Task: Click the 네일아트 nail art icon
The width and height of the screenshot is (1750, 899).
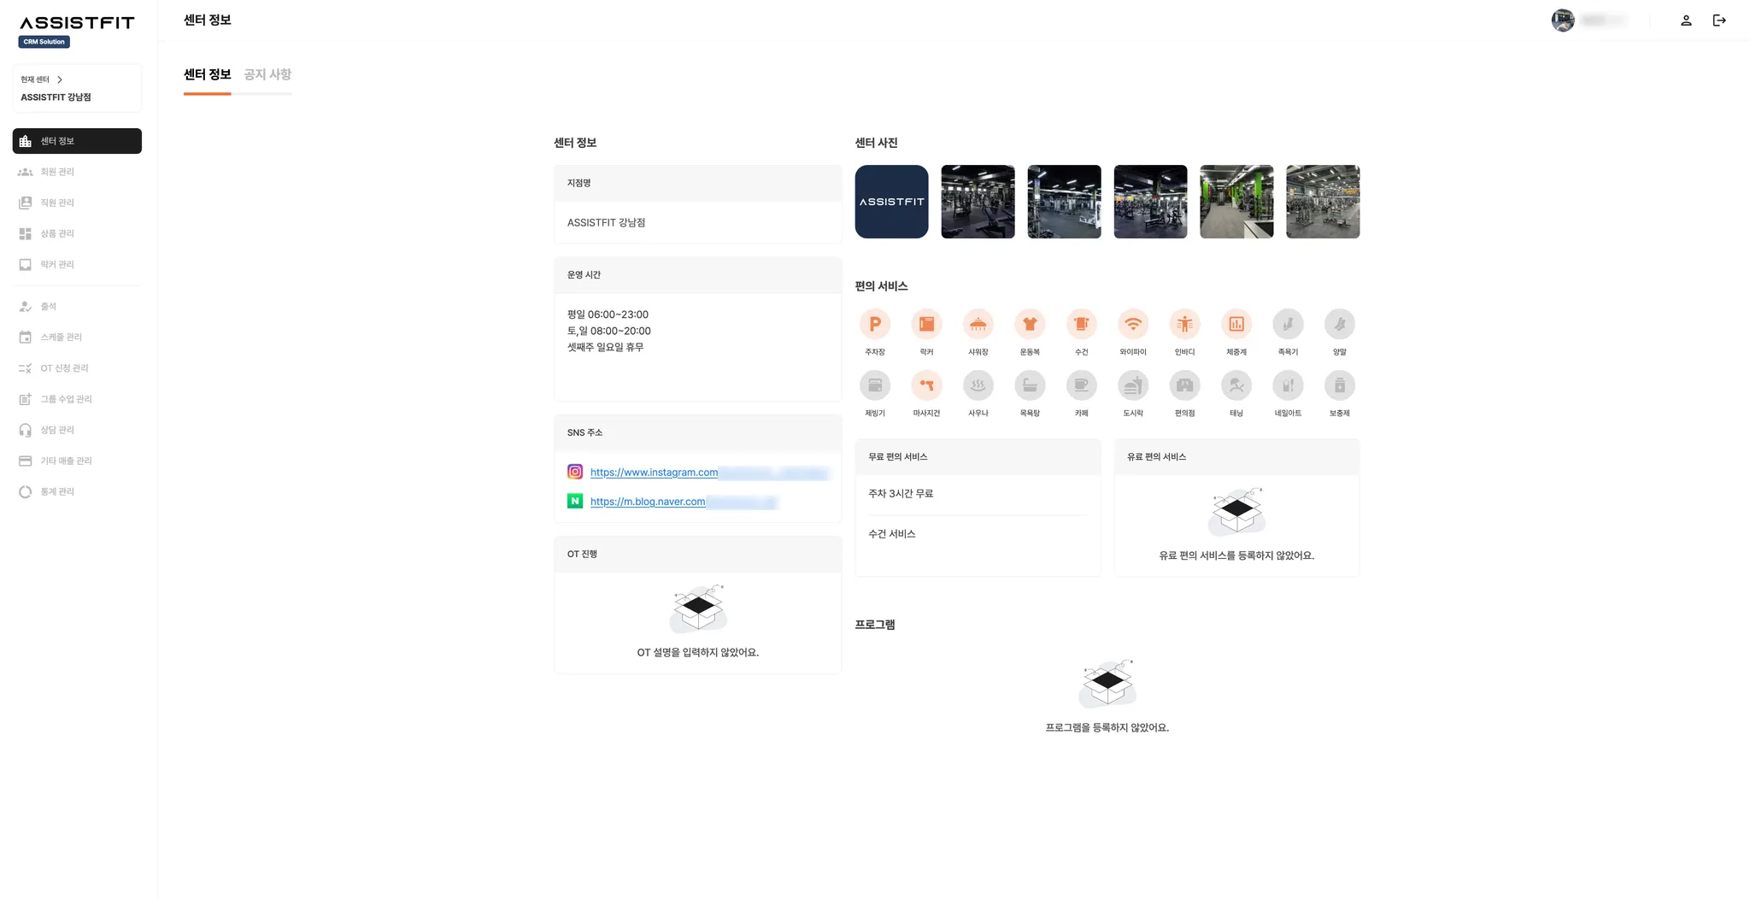Action: click(x=1288, y=385)
